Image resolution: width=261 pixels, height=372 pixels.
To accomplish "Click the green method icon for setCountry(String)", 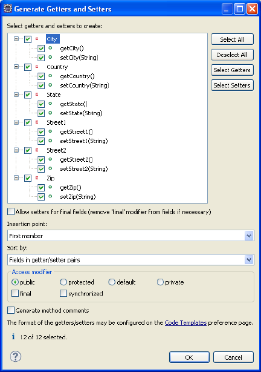I will tap(50, 85).
